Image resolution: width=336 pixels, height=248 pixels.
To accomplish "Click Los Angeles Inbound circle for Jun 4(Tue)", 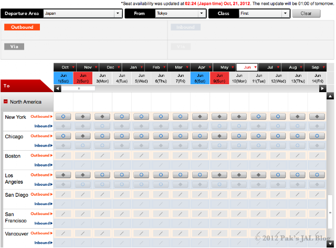I will pos(122,185).
